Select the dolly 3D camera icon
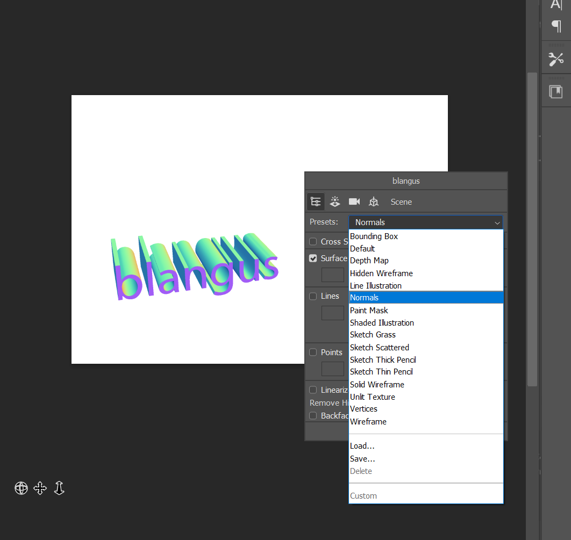This screenshot has width=571, height=540. (59, 488)
